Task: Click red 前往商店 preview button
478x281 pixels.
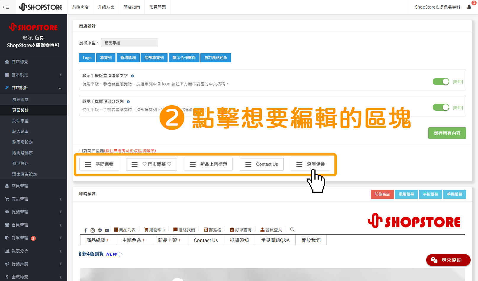Action: tap(382, 194)
